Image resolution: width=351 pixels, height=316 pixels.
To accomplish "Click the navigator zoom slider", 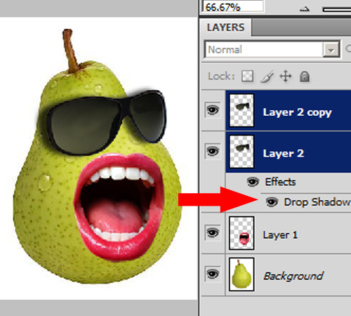I will tap(336, 9).
